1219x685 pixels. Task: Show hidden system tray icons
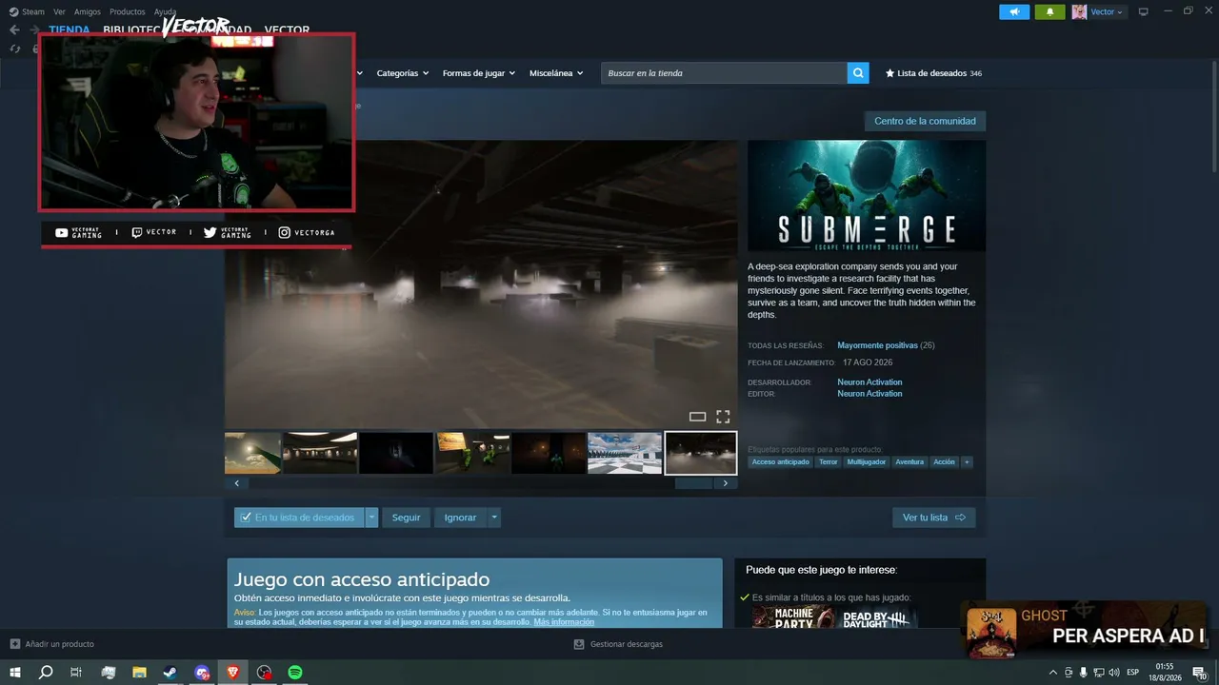tap(1053, 672)
